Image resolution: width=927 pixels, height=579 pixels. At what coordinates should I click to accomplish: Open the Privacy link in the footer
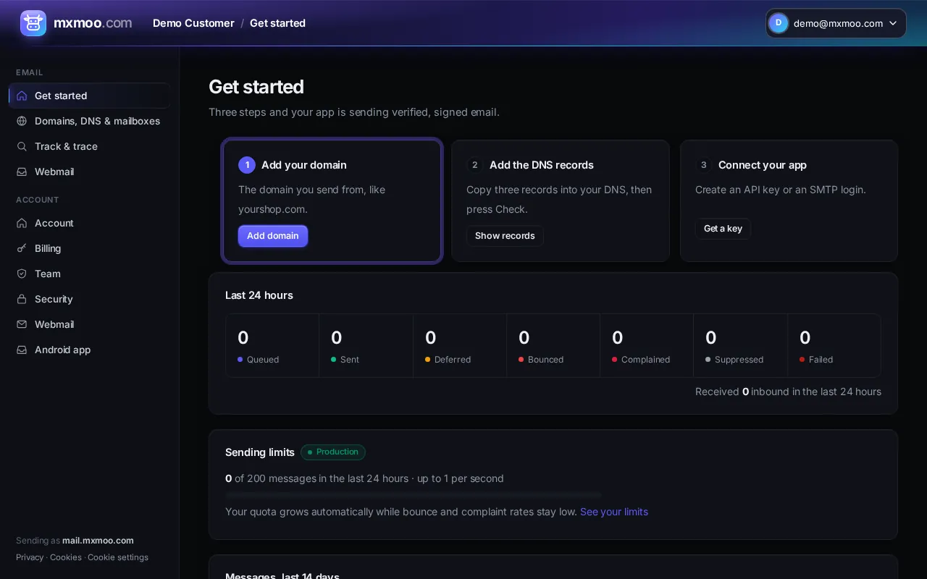pyautogui.click(x=30, y=557)
